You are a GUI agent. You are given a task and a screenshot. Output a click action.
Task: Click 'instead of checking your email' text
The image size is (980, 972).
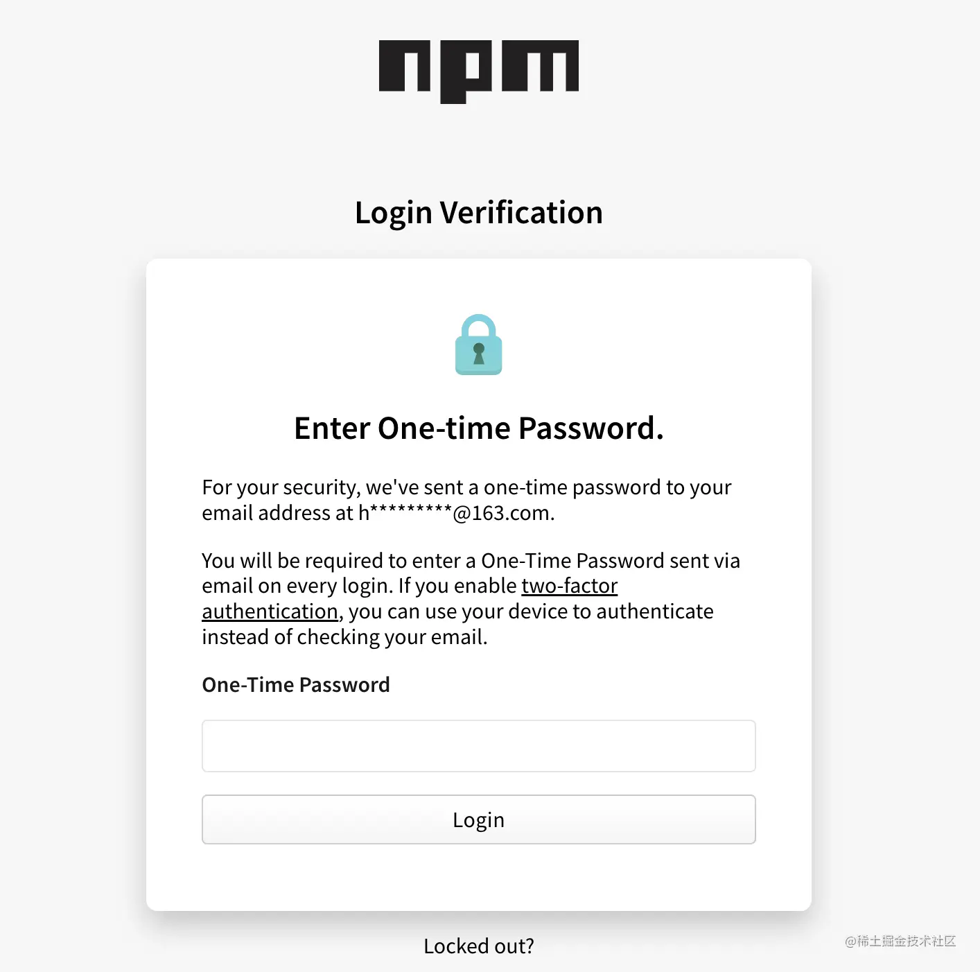point(344,637)
